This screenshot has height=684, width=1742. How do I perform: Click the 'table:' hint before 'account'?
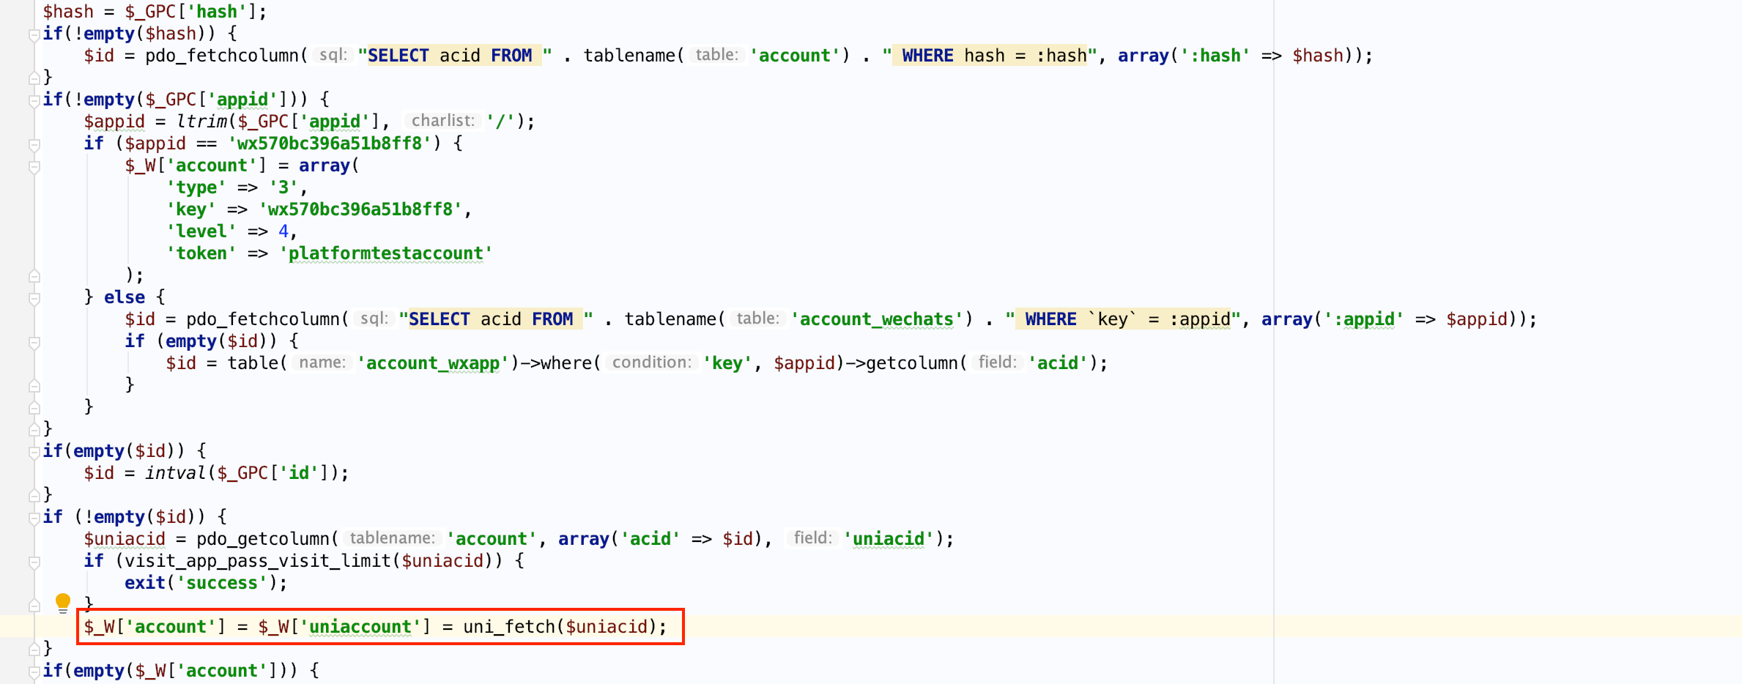click(716, 55)
